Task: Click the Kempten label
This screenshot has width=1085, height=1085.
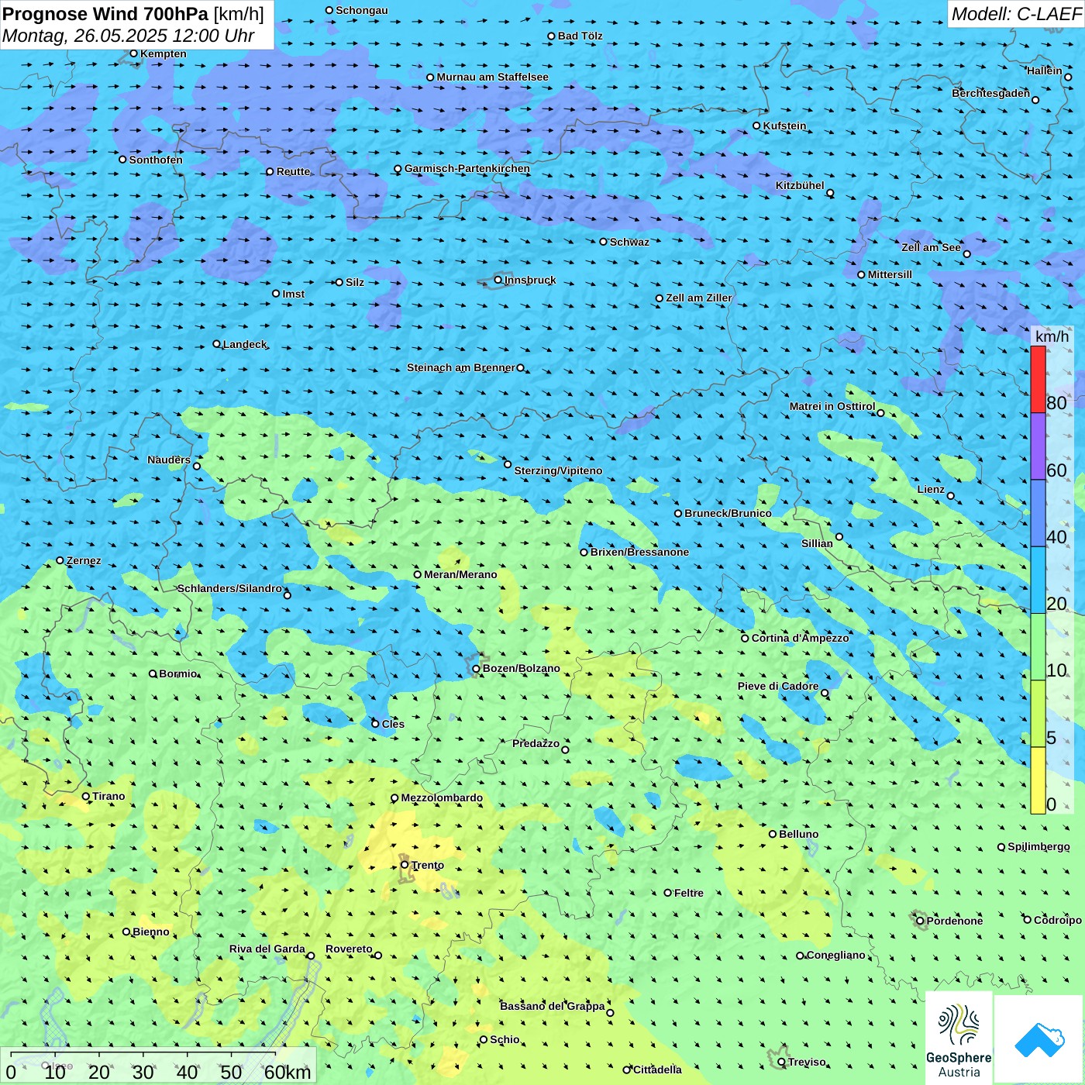Action: tap(163, 53)
